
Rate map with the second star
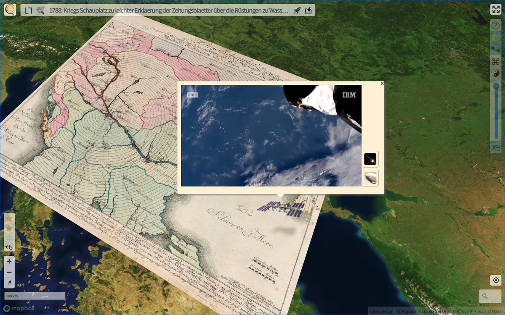(9, 228)
